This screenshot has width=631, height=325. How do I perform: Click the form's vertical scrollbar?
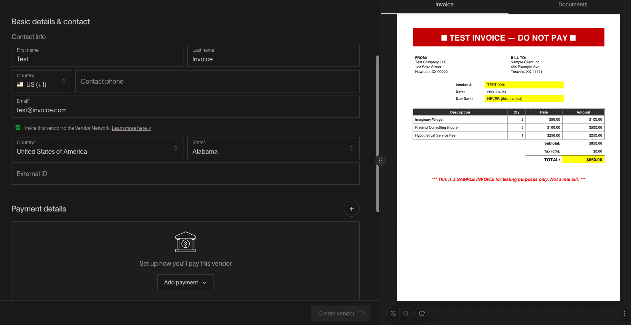378,134
